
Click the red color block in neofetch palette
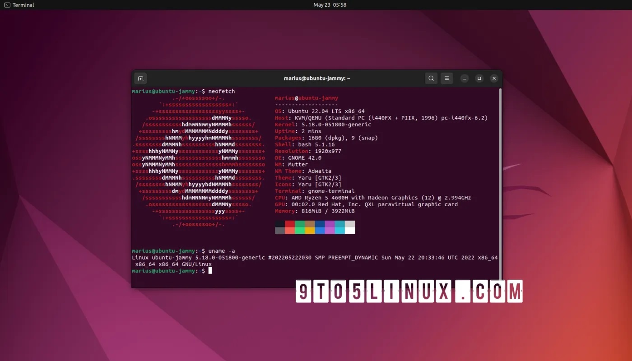(290, 224)
